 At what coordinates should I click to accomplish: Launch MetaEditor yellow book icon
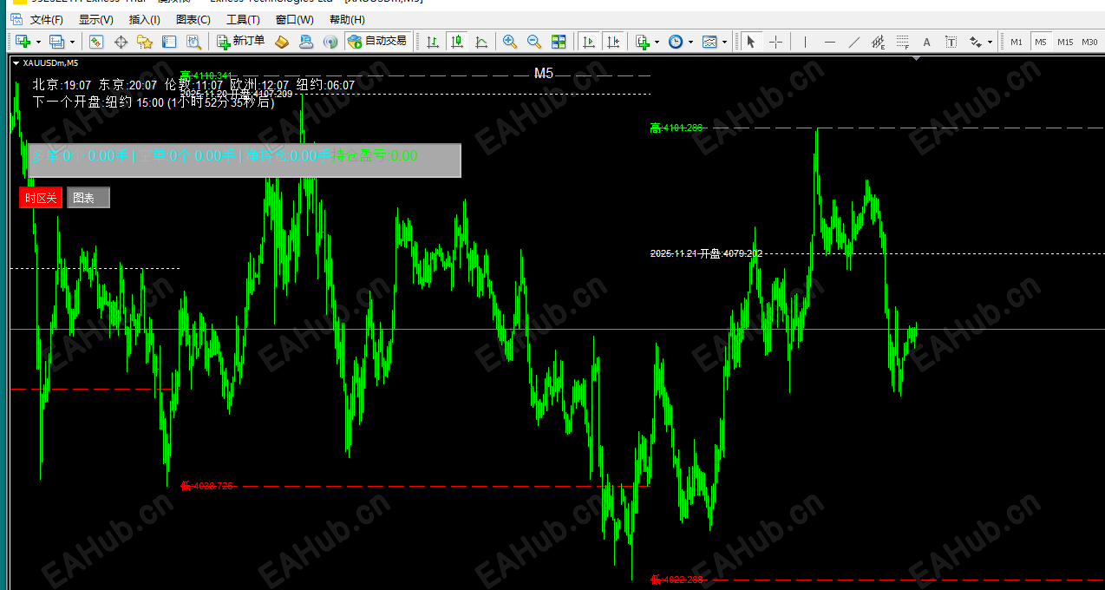pyautogui.click(x=282, y=41)
